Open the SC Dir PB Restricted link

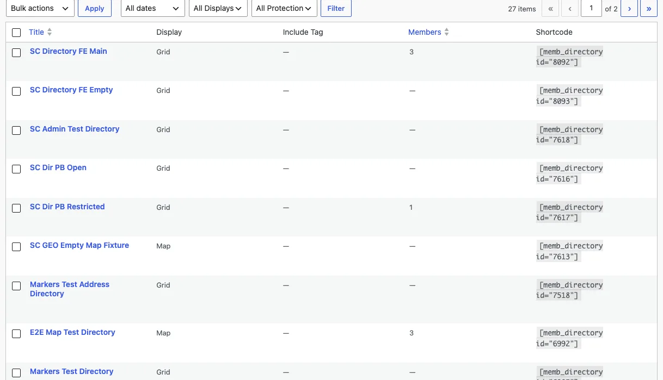pyautogui.click(x=67, y=207)
